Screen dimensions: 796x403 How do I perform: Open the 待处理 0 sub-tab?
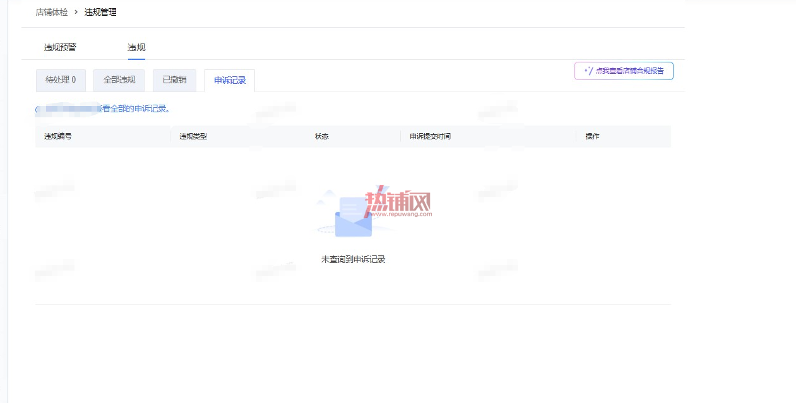tap(61, 80)
